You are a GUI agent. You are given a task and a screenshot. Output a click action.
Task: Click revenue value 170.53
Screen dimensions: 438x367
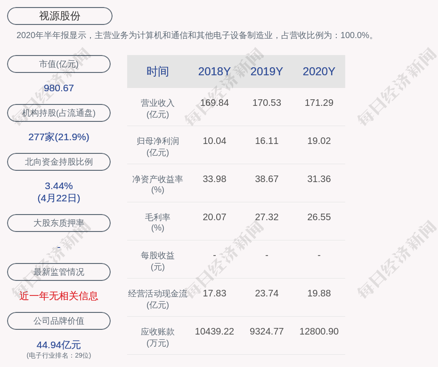(x=267, y=103)
